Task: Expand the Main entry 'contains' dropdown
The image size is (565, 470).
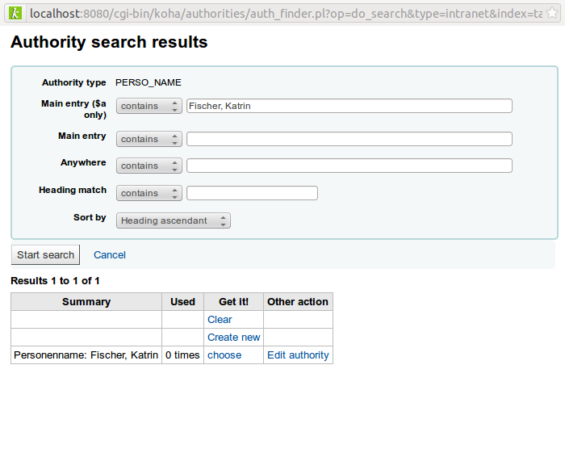Action: coord(149,139)
